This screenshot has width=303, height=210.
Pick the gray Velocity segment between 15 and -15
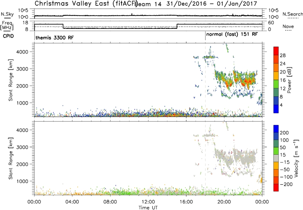(276, 158)
